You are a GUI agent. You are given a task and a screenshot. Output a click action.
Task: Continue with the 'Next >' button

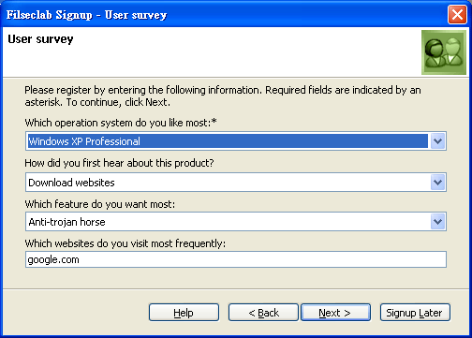coord(335,313)
